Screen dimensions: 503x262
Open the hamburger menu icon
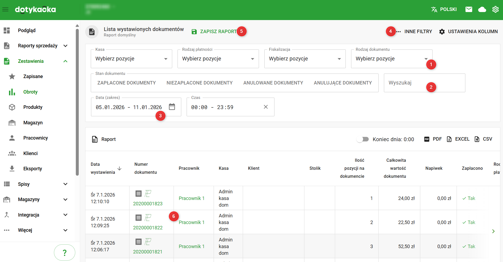(5, 10)
